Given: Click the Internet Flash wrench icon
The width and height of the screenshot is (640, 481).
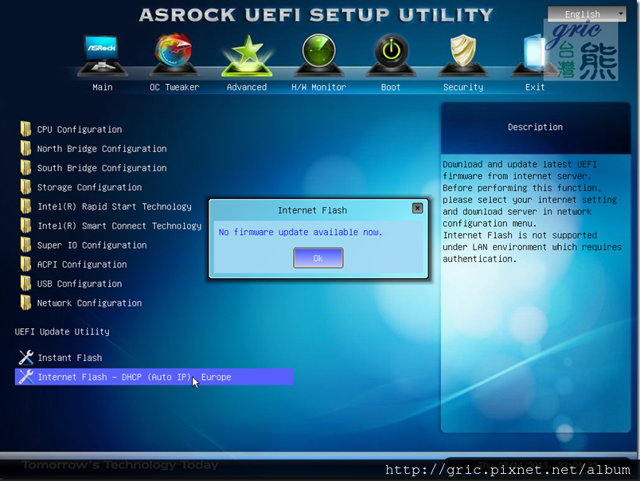Looking at the screenshot, I should tap(26, 377).
